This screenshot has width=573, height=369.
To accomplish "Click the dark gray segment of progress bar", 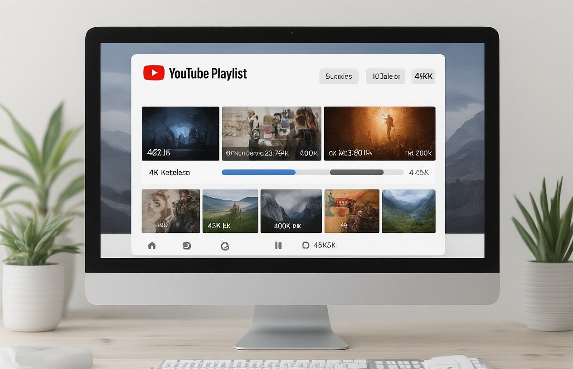I will point(357,172).
